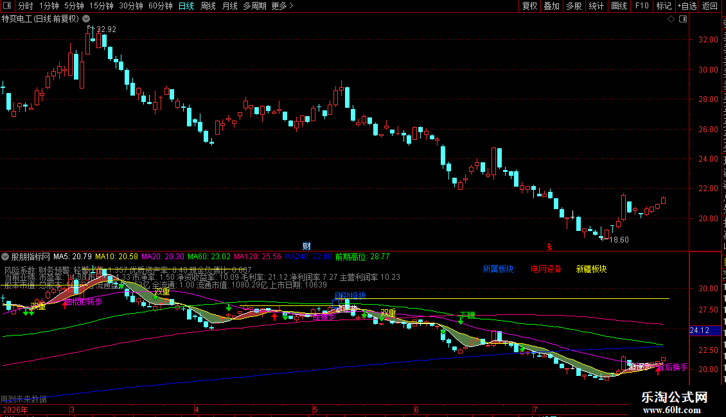
Task: Select the 60分钟 period tab
Action: [160, 6]
